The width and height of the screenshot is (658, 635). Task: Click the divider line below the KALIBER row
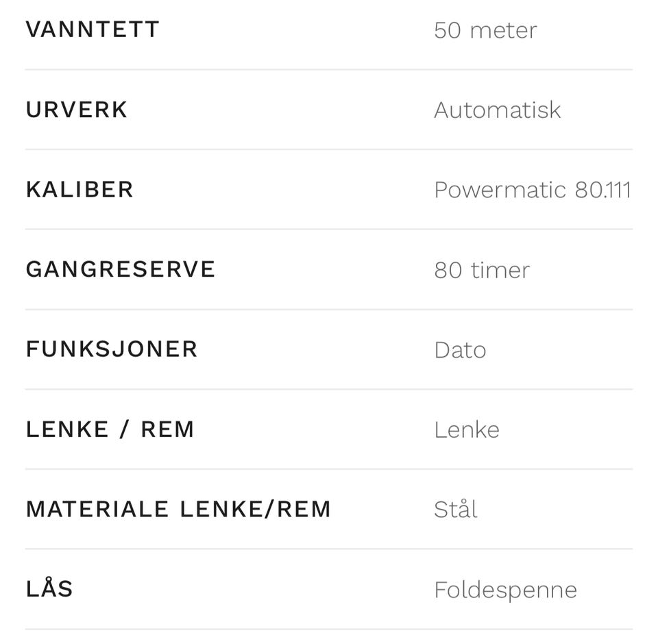328,229
